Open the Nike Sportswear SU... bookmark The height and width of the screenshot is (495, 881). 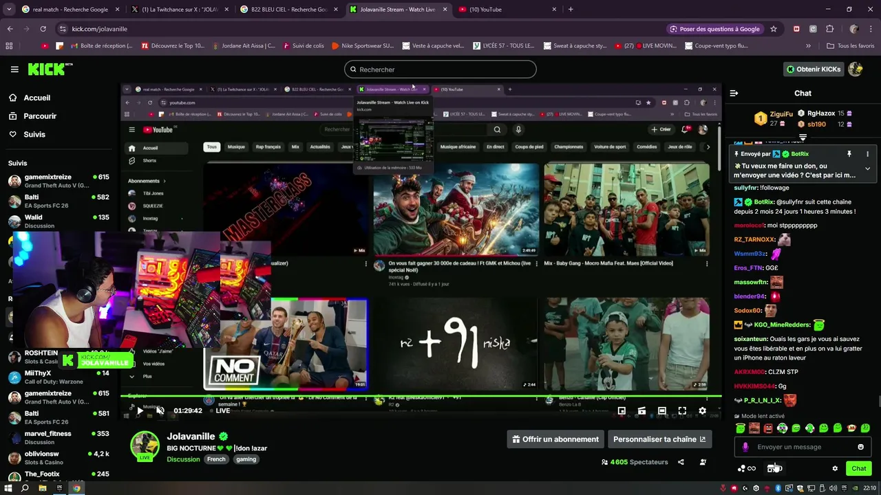[x=362, y=46]
